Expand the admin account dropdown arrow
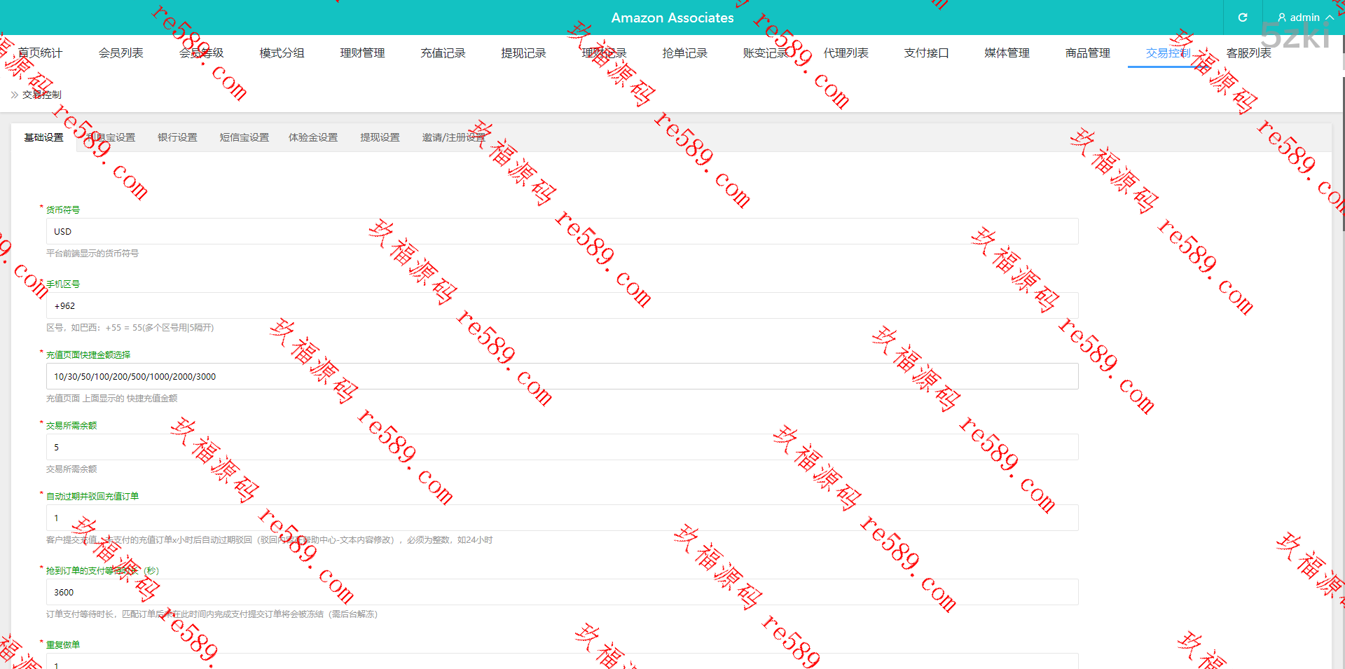The width and height of the screenshot is (1345, 669). pyautogui.click(x=1329, y=18)
